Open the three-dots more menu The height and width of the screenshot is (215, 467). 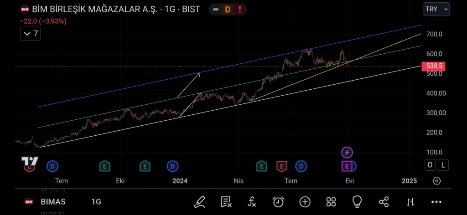pyautogui.click(x=436, y=202)
